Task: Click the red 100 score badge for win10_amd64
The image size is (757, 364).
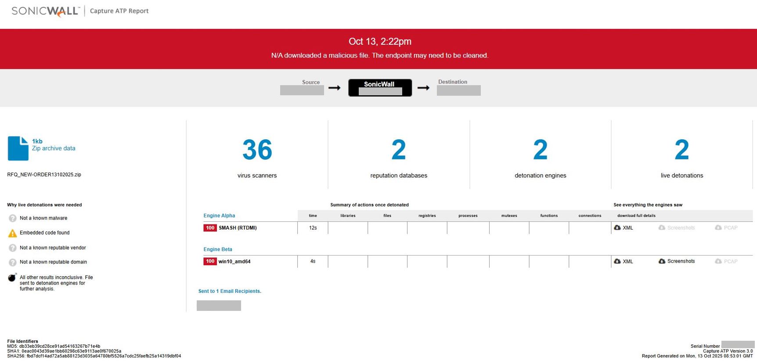Action: coord(210,261)
